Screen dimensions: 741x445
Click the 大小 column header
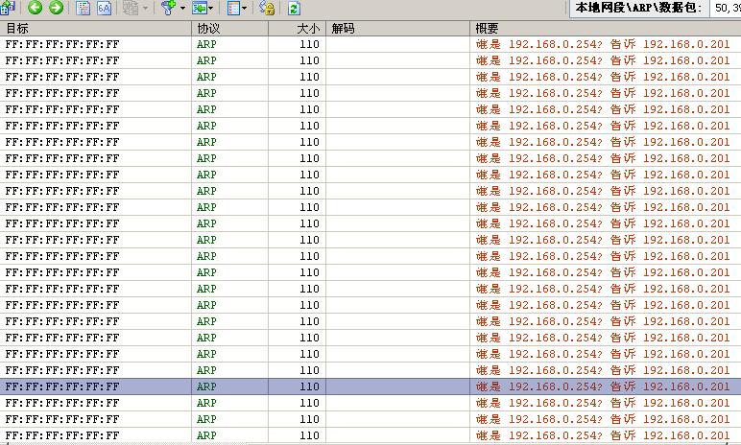coord(297,29)
